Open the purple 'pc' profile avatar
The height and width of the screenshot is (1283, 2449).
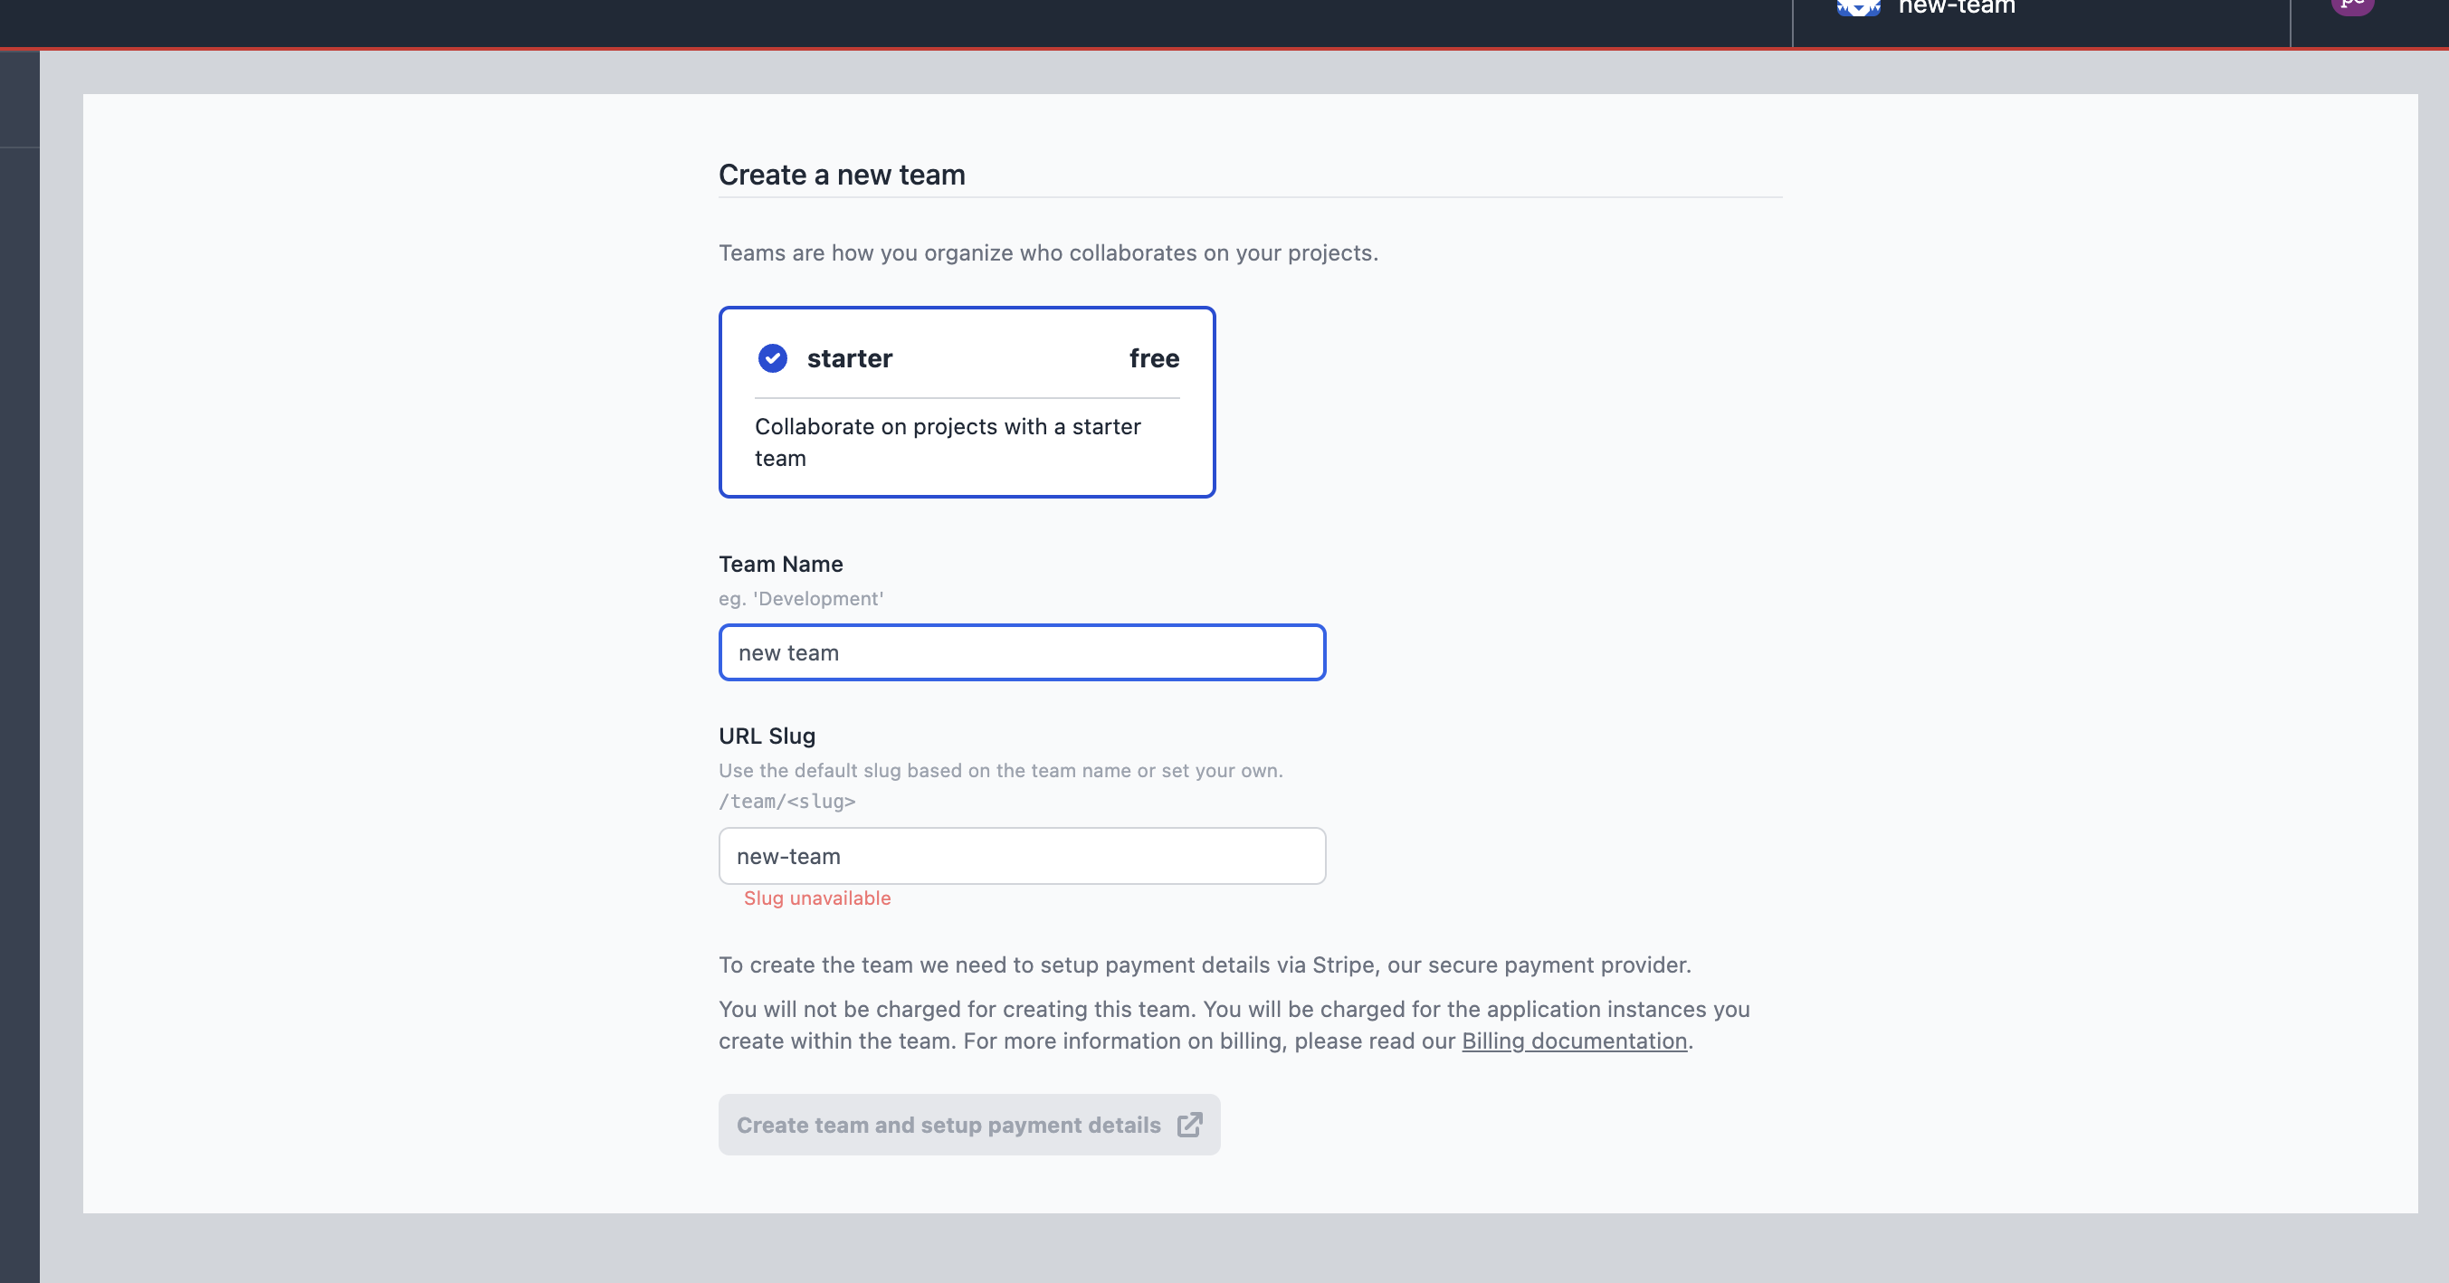point(2353,5)
